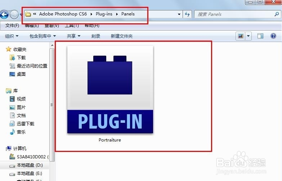Click the 最近访问的位置 icon
282x181 pixels.
pyautogui.click(x=12, y=66)
